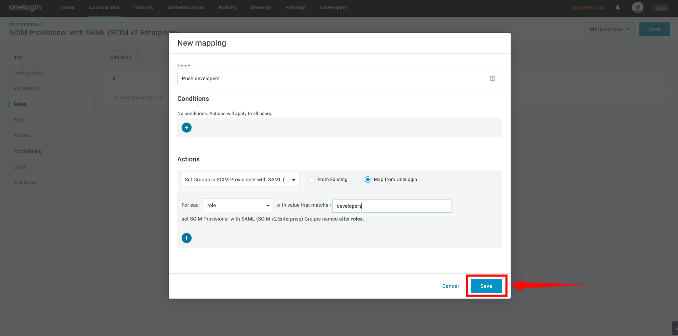The width and height of the screenshot is (678, 336).
Task: Click the New mapping dialog title
Action: point(202,43)
